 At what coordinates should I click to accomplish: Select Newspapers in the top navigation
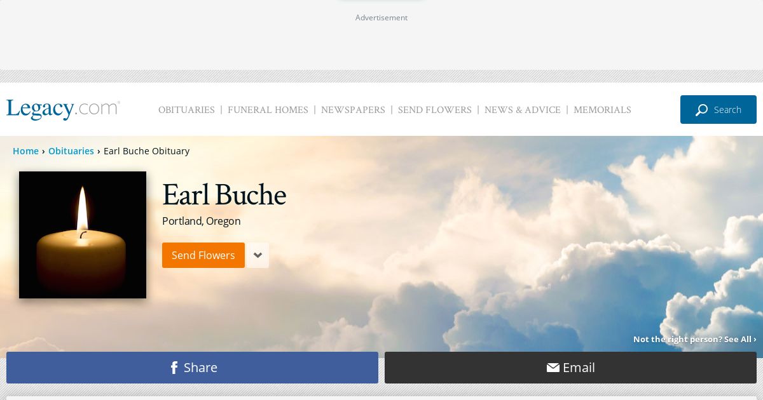point(353,110)
